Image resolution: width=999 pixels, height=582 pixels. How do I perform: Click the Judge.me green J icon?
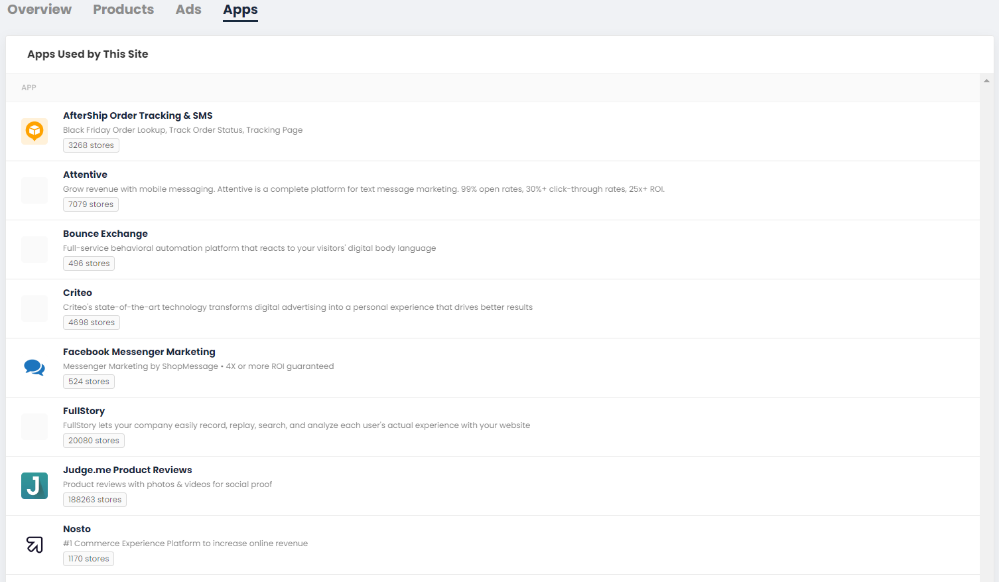[x=34, y=486]
